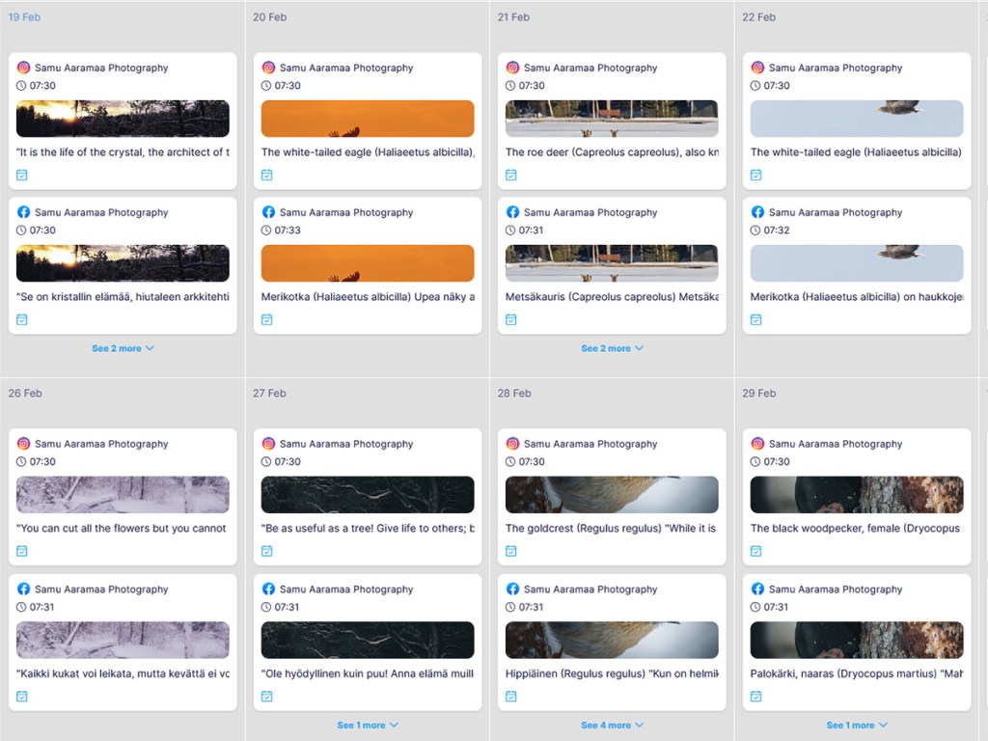
Task: Open snowy forest thumbnail on 26 Feb Instagram post
Action: [123, 495]
